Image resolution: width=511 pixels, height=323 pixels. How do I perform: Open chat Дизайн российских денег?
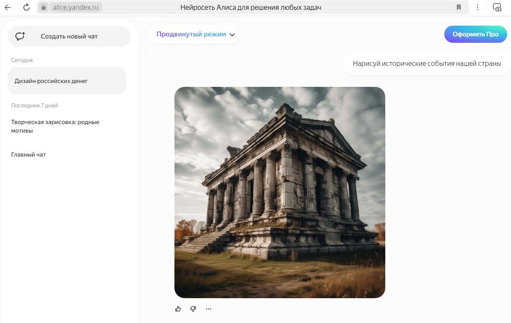point(67,81)
